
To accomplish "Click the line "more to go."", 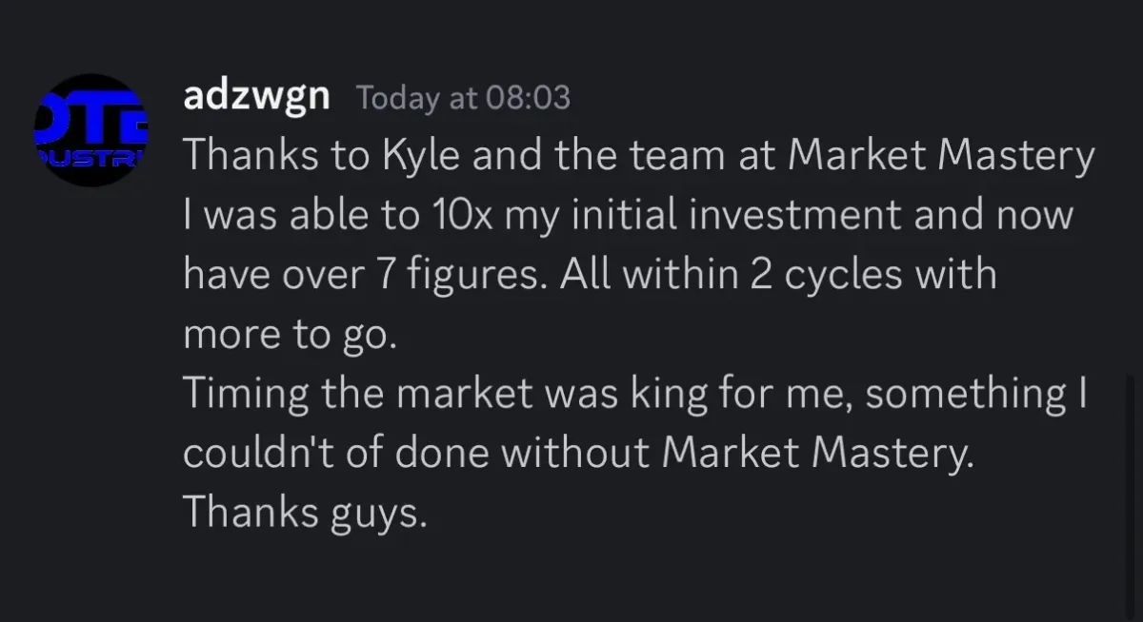I will pos(287,337).
